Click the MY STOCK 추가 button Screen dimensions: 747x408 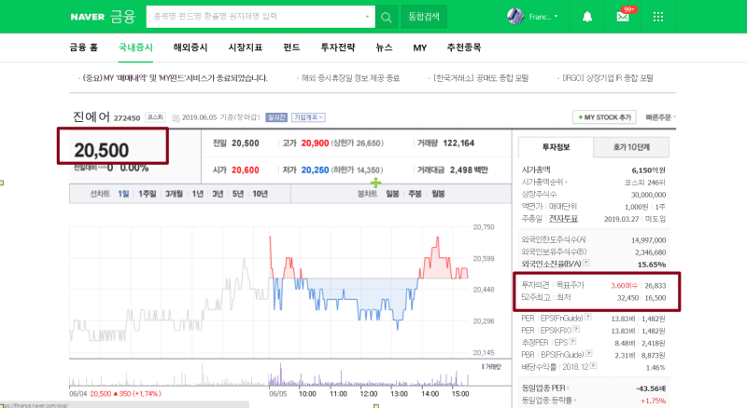[x=604, y=117]
